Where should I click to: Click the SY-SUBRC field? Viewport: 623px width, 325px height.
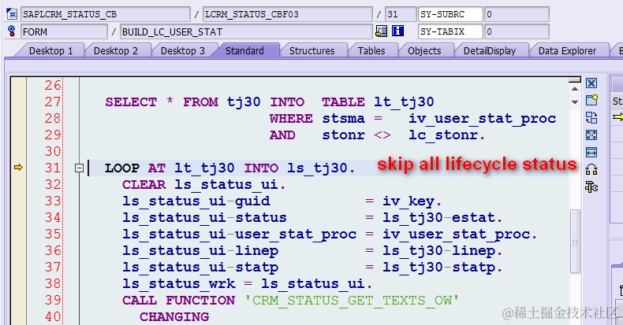point(450,14)
